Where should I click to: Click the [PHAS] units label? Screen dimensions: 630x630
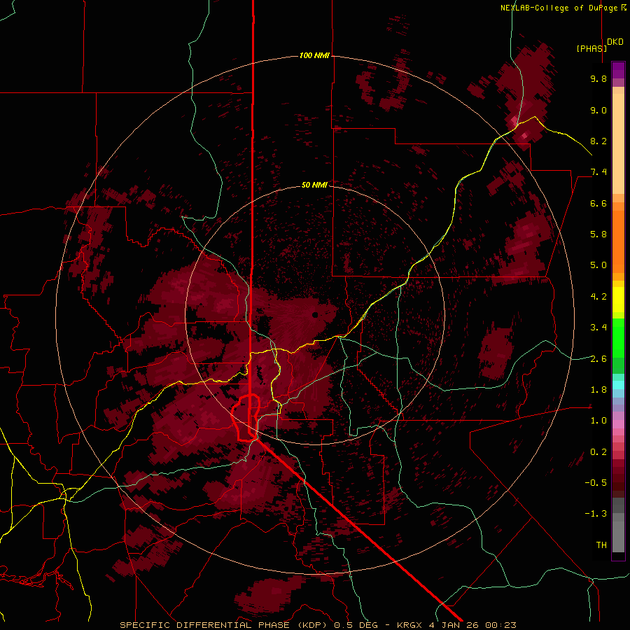point(591,48)
